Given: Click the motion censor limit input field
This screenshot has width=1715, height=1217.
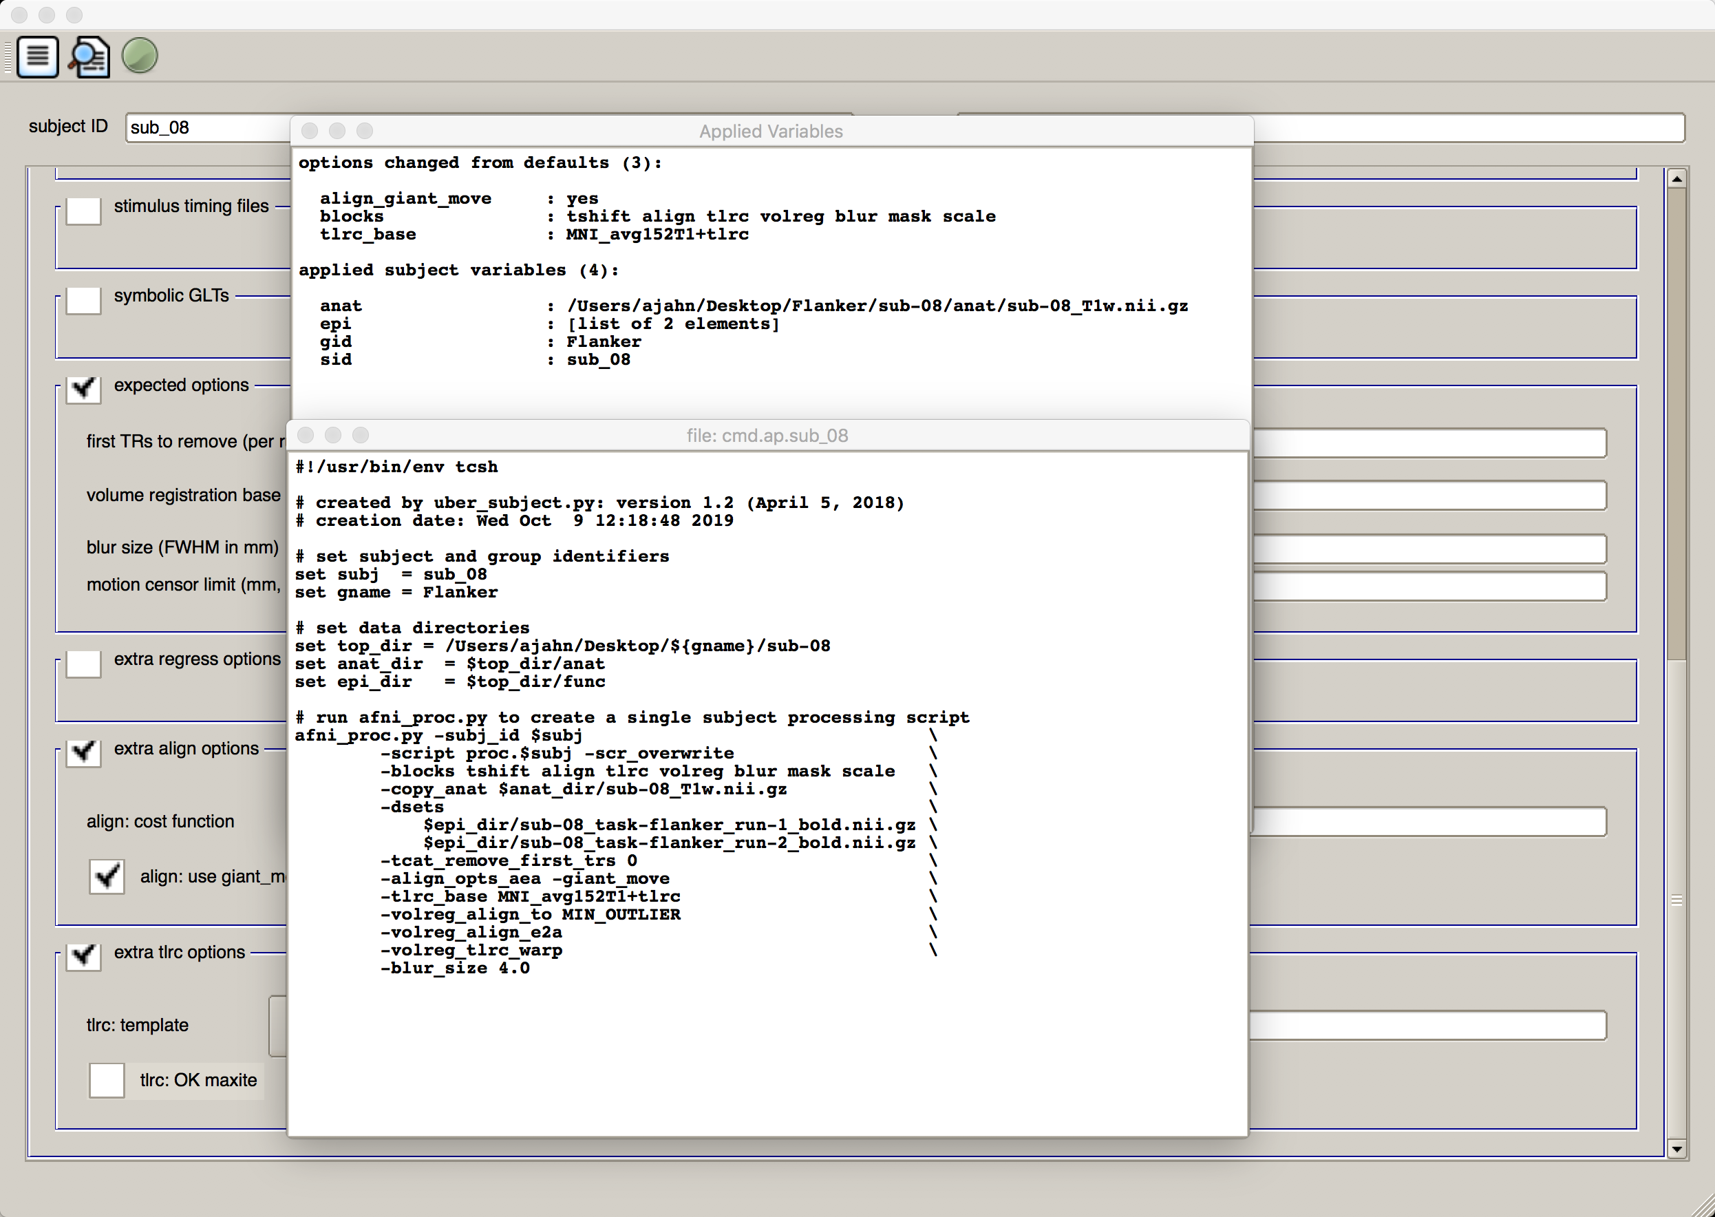Looking at the screenshot, I should tap(1429, 586).
